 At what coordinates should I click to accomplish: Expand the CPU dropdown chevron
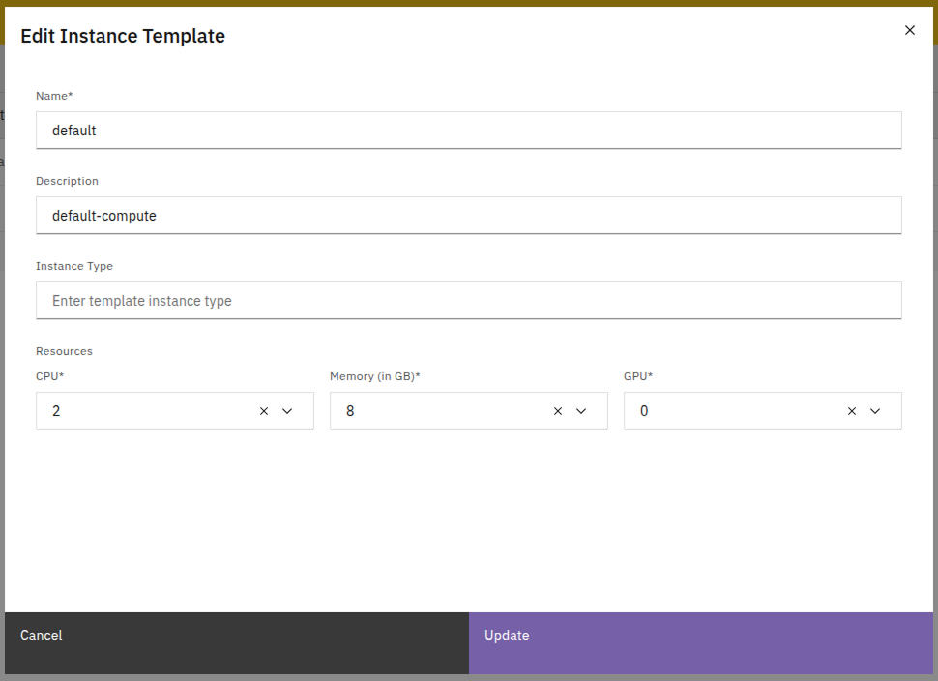[x=287, y=411]
